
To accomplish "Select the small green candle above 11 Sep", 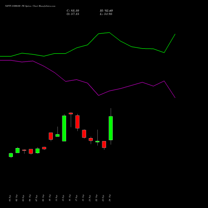I will coord(57,136).
